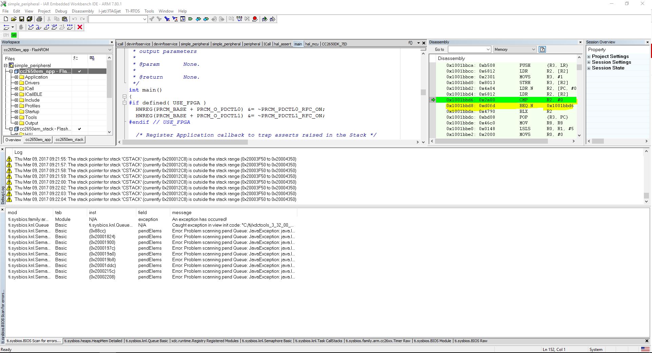The height and width of the screenshot is (353, 652).
Task: Open the TI-RTOS menu
Action: click(x=132, y=11)
